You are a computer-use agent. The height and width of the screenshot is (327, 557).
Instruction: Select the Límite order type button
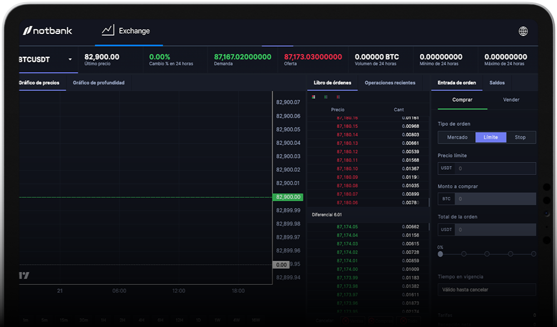click(490, 137)
